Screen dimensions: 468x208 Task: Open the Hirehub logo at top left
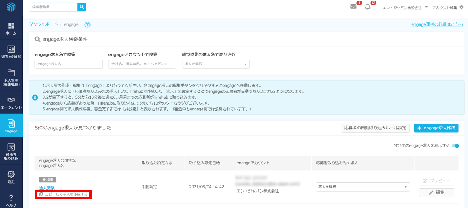[11, 7]
